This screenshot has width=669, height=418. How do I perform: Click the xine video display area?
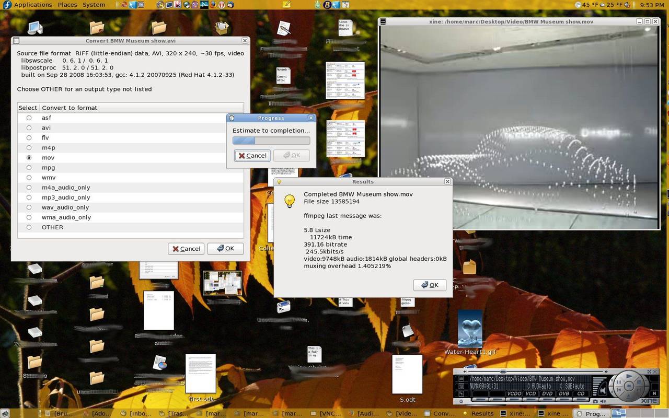pos(519,126)
